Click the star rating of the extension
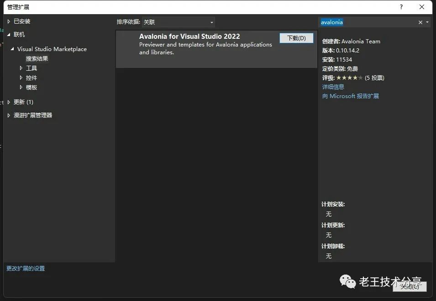The image size is (436, 301). (350, 78)
